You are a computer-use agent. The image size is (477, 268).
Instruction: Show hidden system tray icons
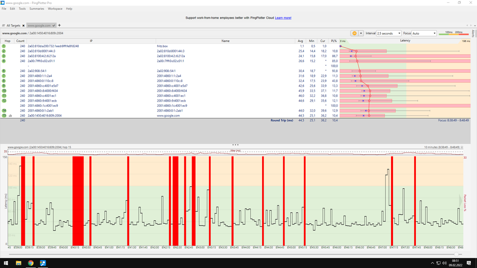pos(432,263)
